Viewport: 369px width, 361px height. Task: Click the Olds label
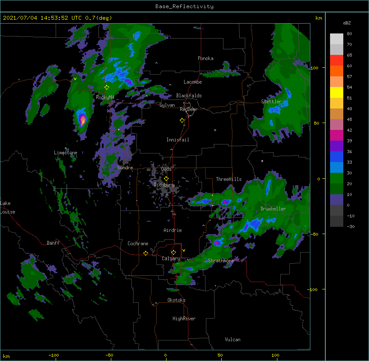click(x=166, y=169)
